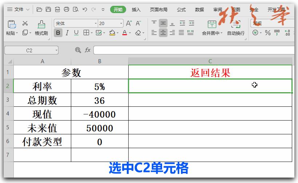Cut selection with scissors icon
This screenshot has height=183, width=298.
click(x=25, y=23)
